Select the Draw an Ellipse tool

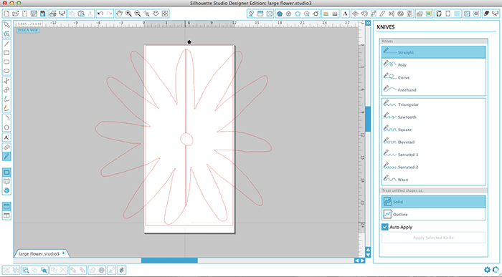[x=6, y=71]
